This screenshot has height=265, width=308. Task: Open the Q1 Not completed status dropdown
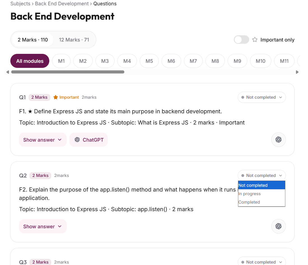coord(262,97)
